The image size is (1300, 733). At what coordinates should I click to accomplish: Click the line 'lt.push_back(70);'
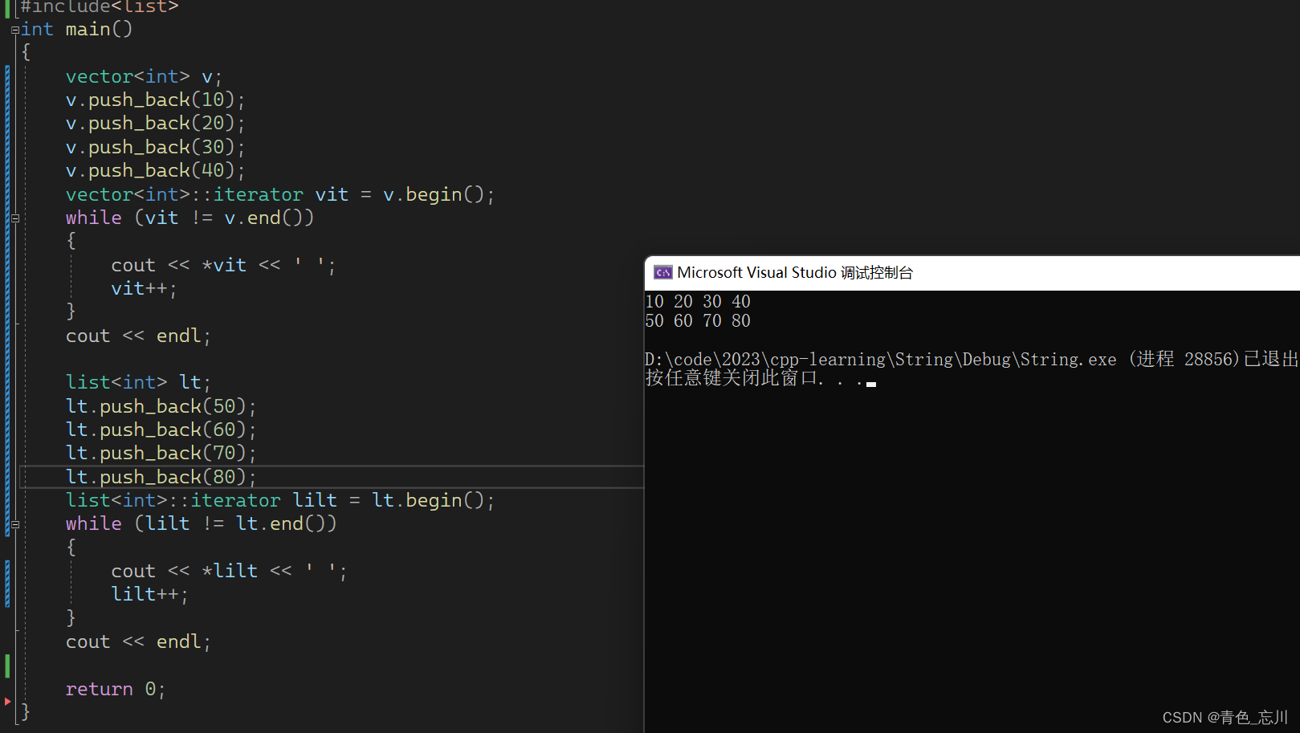tap(161, 454)
